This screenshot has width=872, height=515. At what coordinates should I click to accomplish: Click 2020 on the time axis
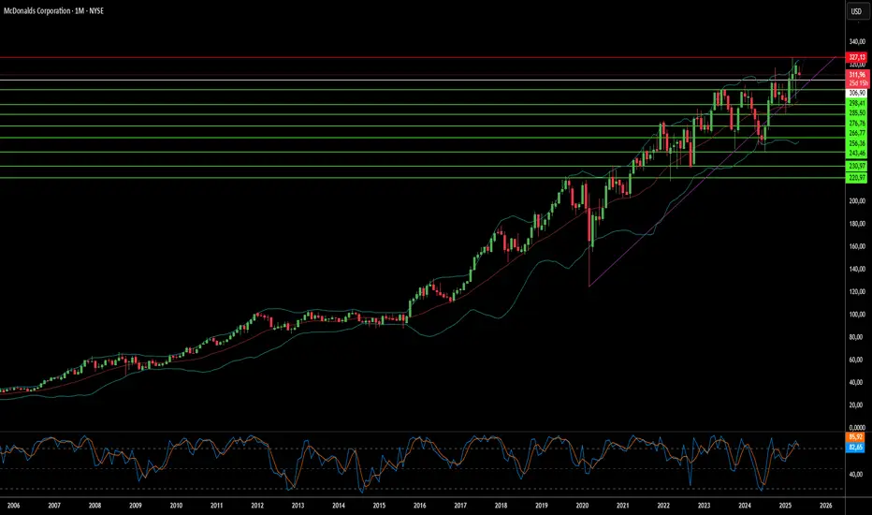click(581, 505)
